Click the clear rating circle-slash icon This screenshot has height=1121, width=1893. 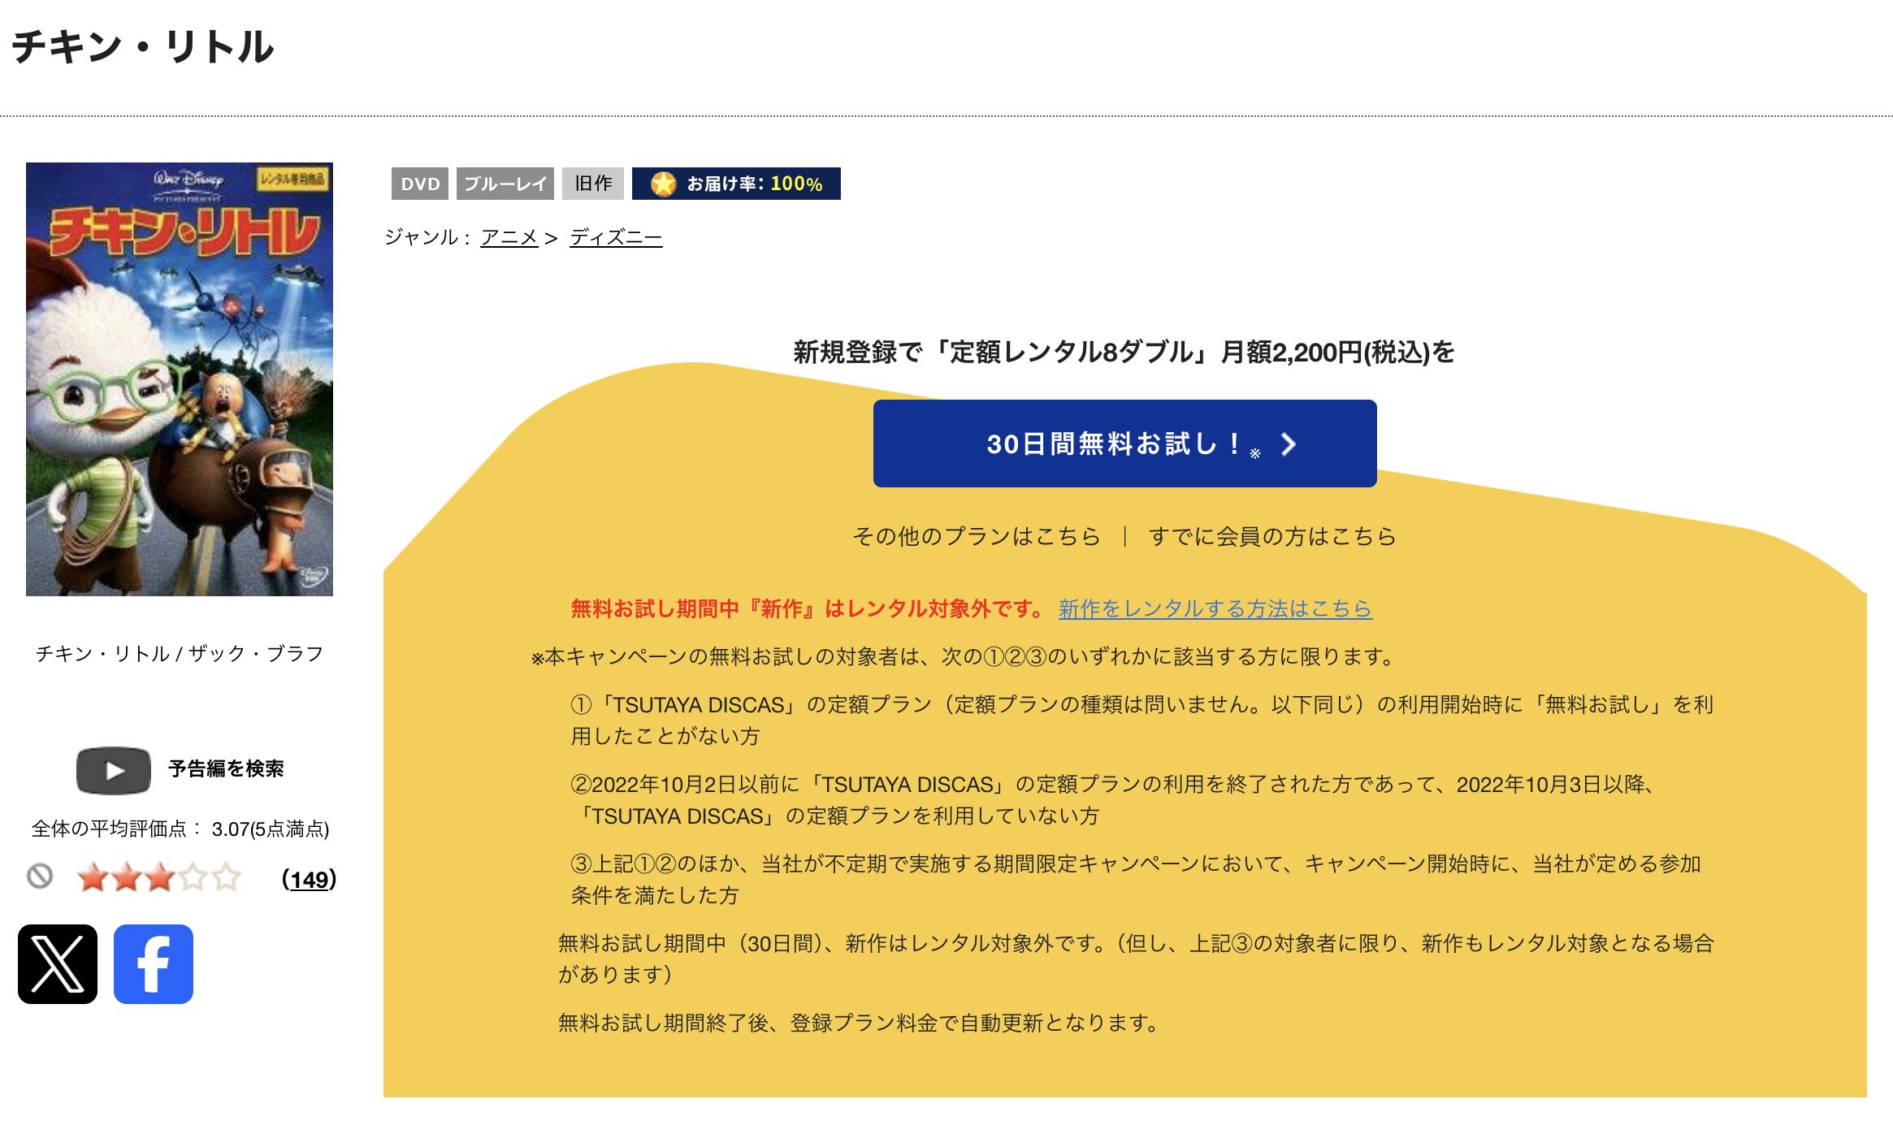40,876
